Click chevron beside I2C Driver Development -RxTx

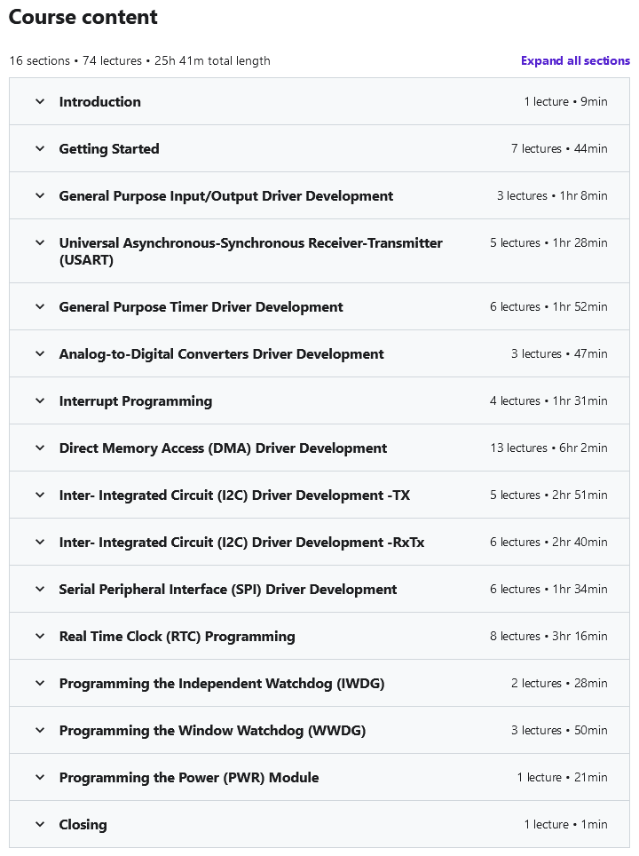tap(40, 542)
